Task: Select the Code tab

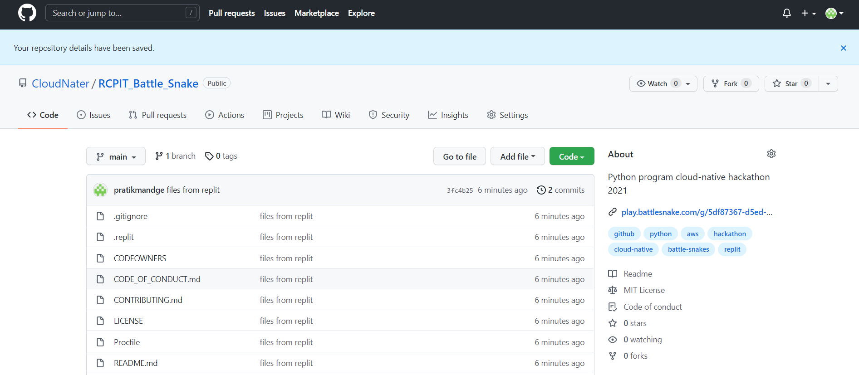Action: (x=43, y=115)
